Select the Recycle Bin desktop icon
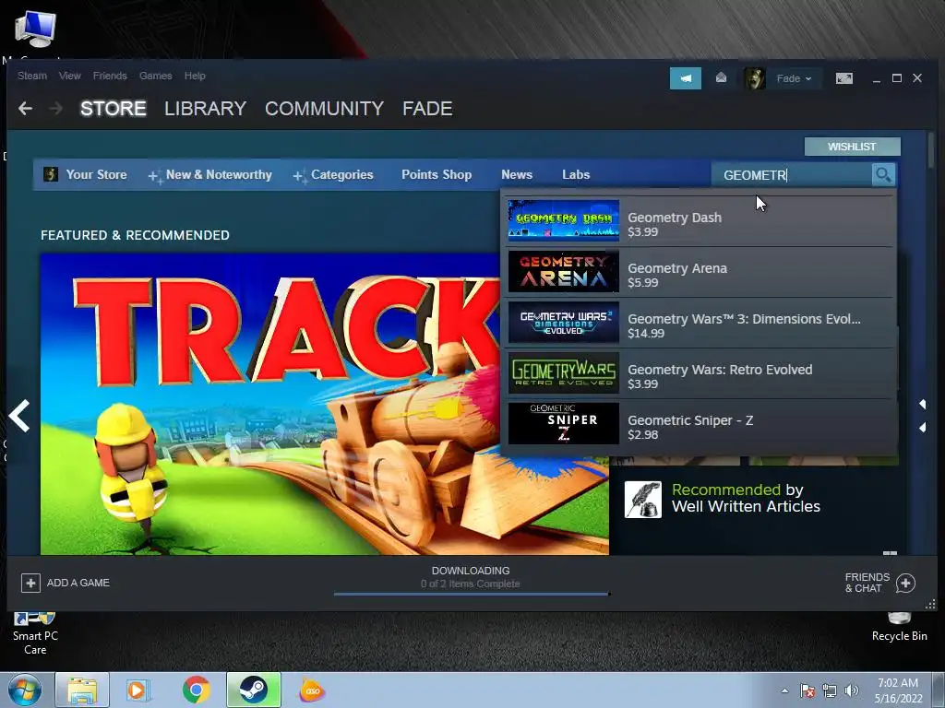Viewport: 945px width, 708px height. point(899,628)
